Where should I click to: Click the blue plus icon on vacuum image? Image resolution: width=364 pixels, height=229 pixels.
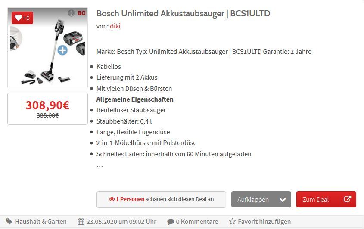(x=62, y=50)
